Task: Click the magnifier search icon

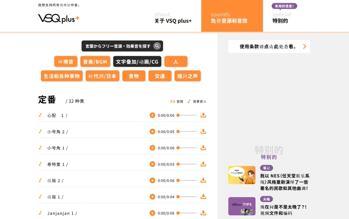Action: [157, 46]
